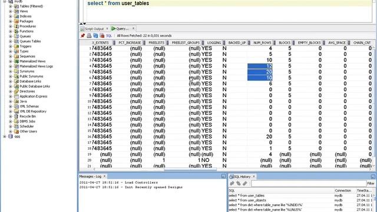Click the Packages node icon
Screen dimensions: 377x212
[16, 21]
